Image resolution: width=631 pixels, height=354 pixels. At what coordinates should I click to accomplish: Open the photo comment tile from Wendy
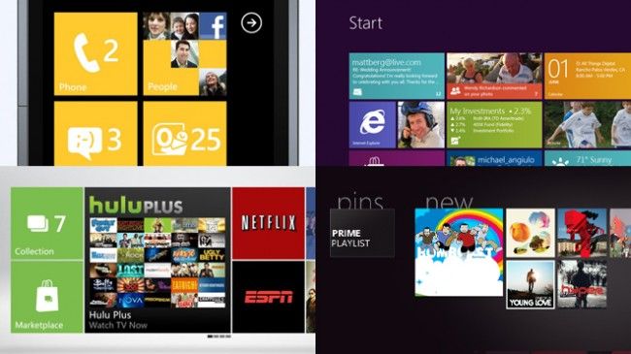pos(494,76)
